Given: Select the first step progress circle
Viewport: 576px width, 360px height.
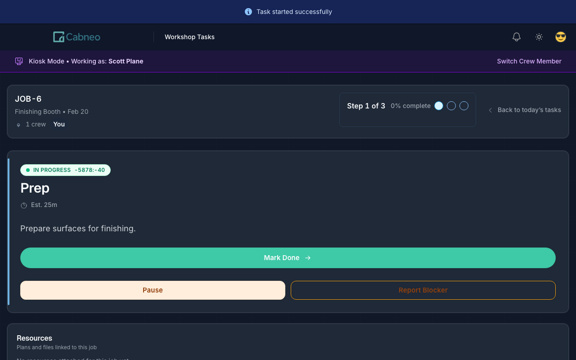Looking at the screenshot, I should [x=439, y=106].
